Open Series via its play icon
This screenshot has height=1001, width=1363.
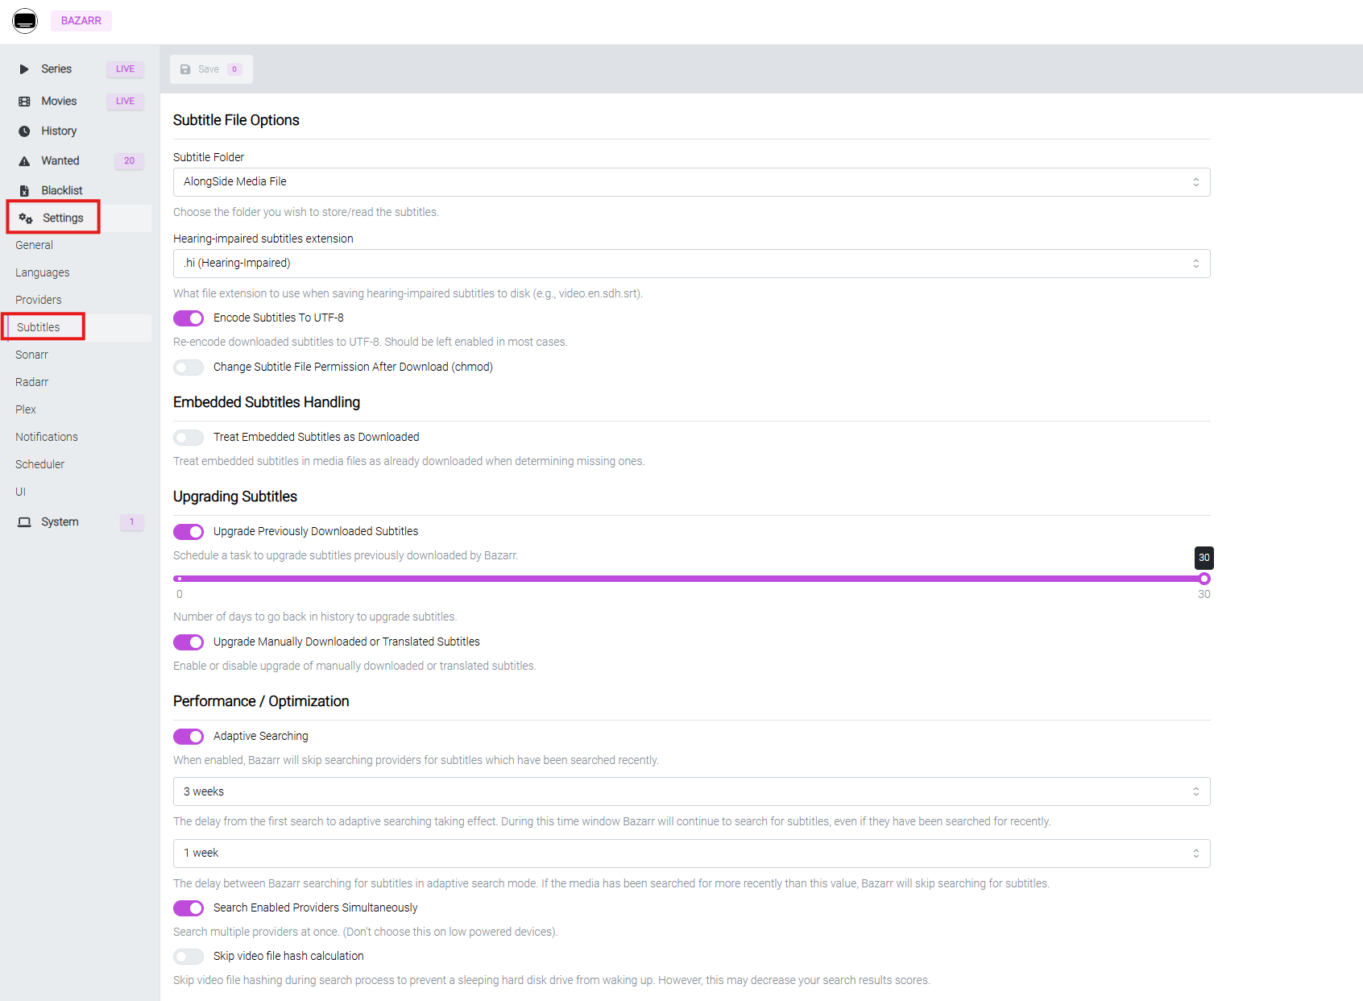pyautogui.click(x=24, y=69)
